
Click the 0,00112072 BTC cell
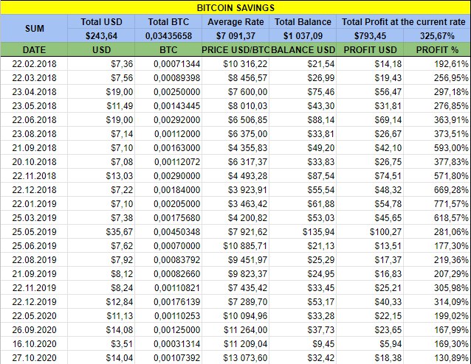pos(168,161)
